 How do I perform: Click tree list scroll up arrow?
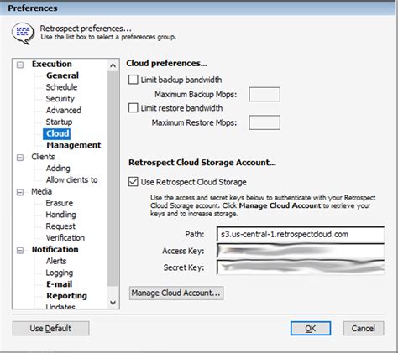113,65
